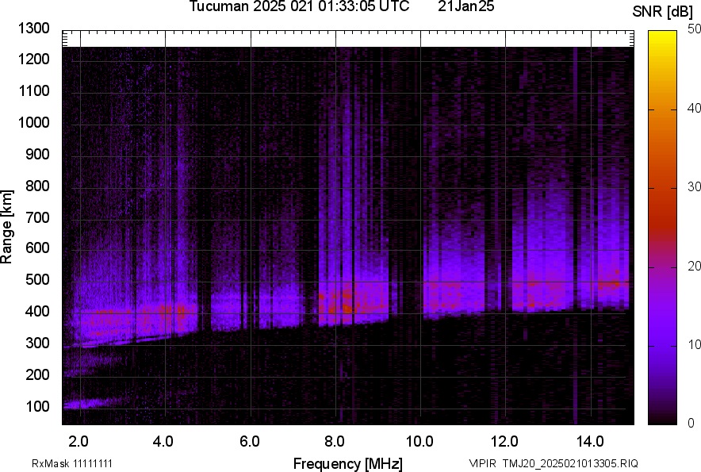This screenshot has height=472, width=701.
Task: Click frequency tick label '14.0'
Action: point(590,442)
